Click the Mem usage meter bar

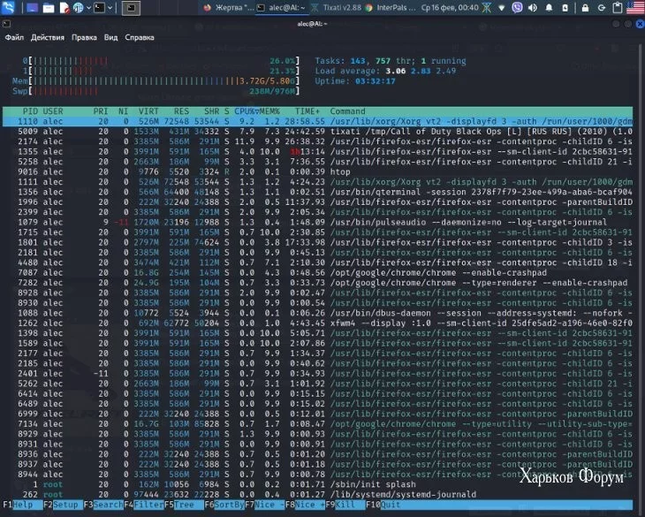[x=156, y=81]
